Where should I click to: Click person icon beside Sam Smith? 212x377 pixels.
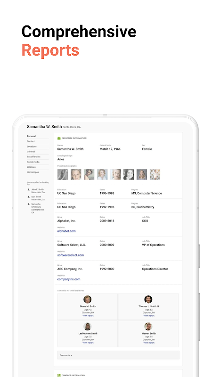pos(29,197)
